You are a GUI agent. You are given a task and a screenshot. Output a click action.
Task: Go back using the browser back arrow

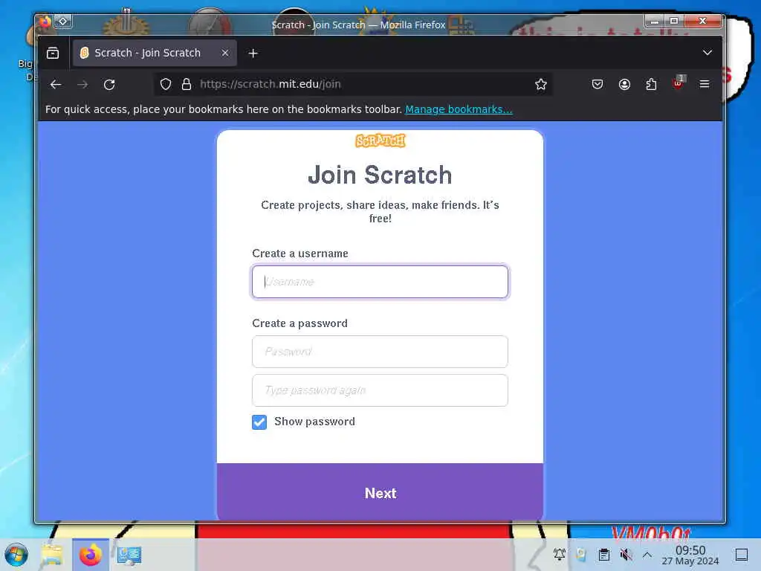point(56,85)
